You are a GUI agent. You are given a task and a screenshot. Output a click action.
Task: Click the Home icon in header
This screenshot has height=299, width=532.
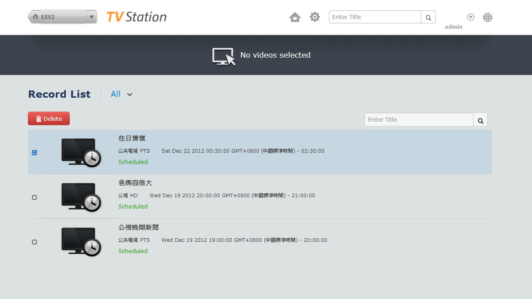click(295, 17)
